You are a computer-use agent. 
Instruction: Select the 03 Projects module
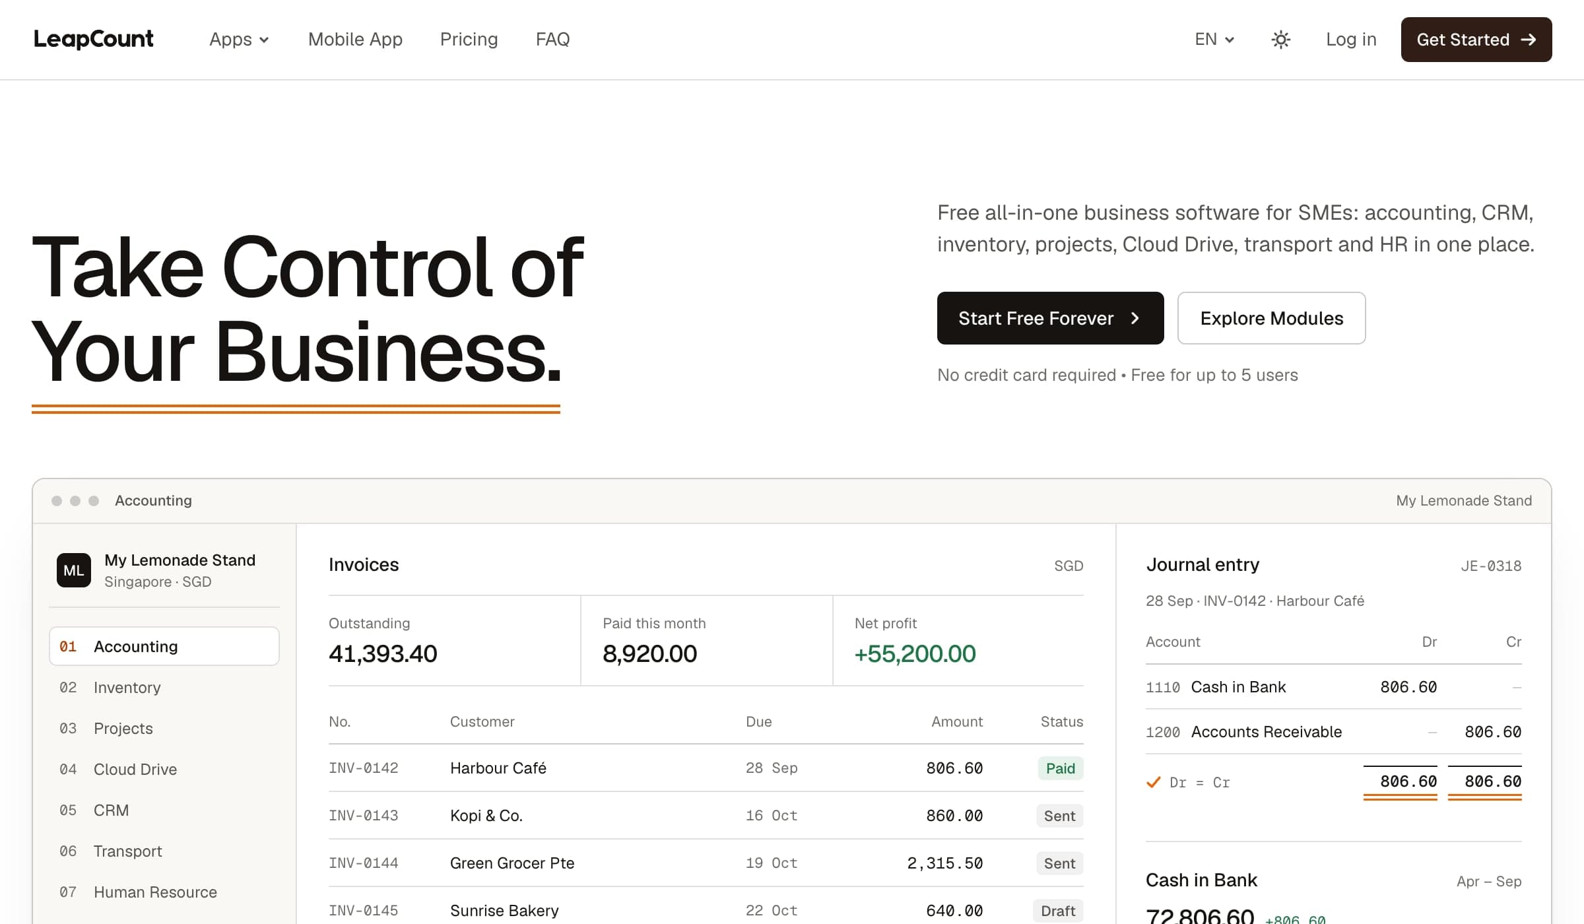pyautogui.click(x=164, y=728)
